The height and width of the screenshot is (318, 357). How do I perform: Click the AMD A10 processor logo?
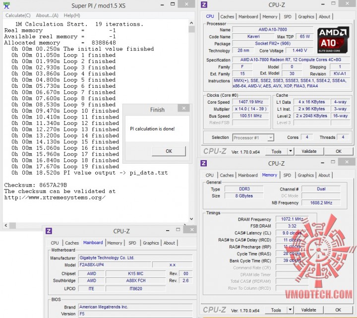[x=333, y=40]
